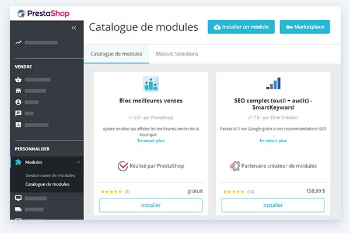The image size is (350, 233).
Task: Click the Bloc meilleures ventes module icon
Action: click(151, 84)
